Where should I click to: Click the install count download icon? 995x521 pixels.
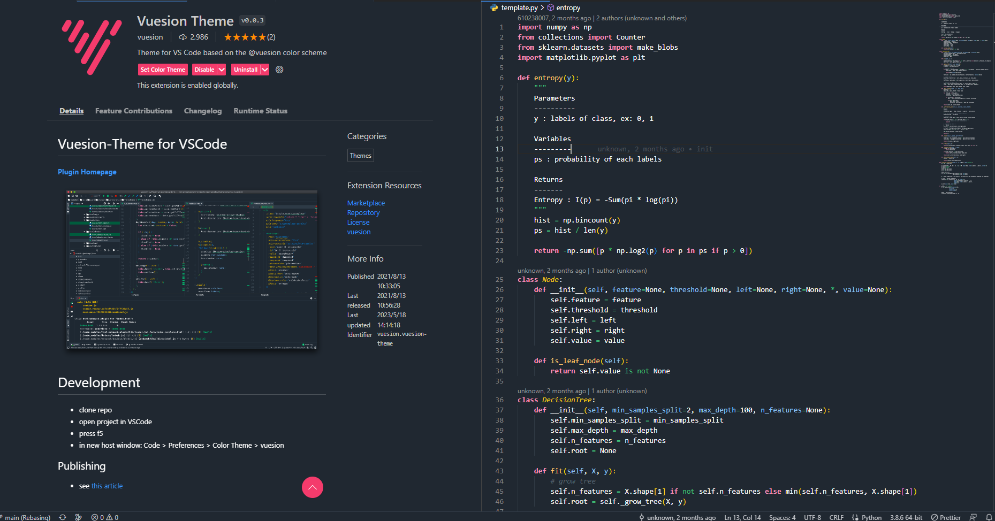pyautogui.click(x=183, y=37)
